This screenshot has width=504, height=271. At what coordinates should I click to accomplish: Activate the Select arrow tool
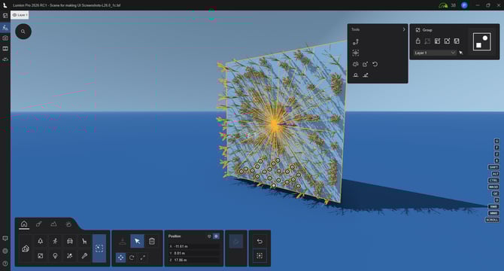click(137, 241)
